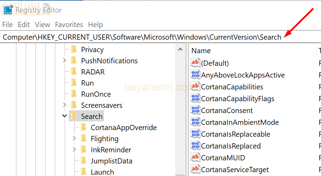Click the icon next to (Default) value
This screenshot has height=176, width=321.
(x=195, y=63)
